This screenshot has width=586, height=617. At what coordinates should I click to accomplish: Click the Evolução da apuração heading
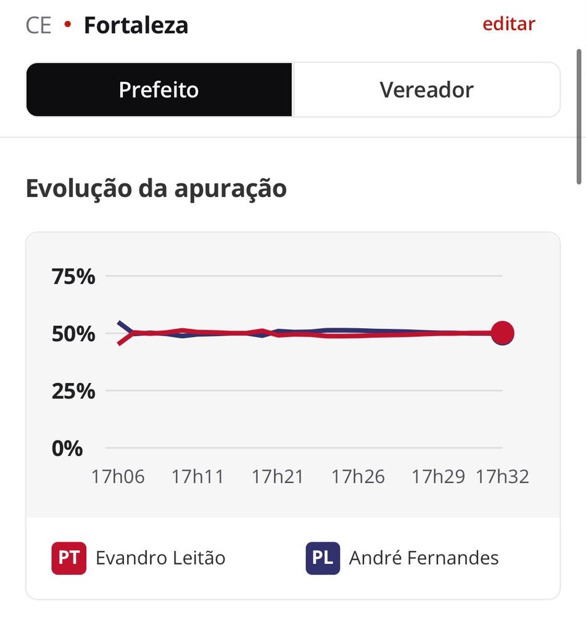pyautogui.click(x=156, y=189)
